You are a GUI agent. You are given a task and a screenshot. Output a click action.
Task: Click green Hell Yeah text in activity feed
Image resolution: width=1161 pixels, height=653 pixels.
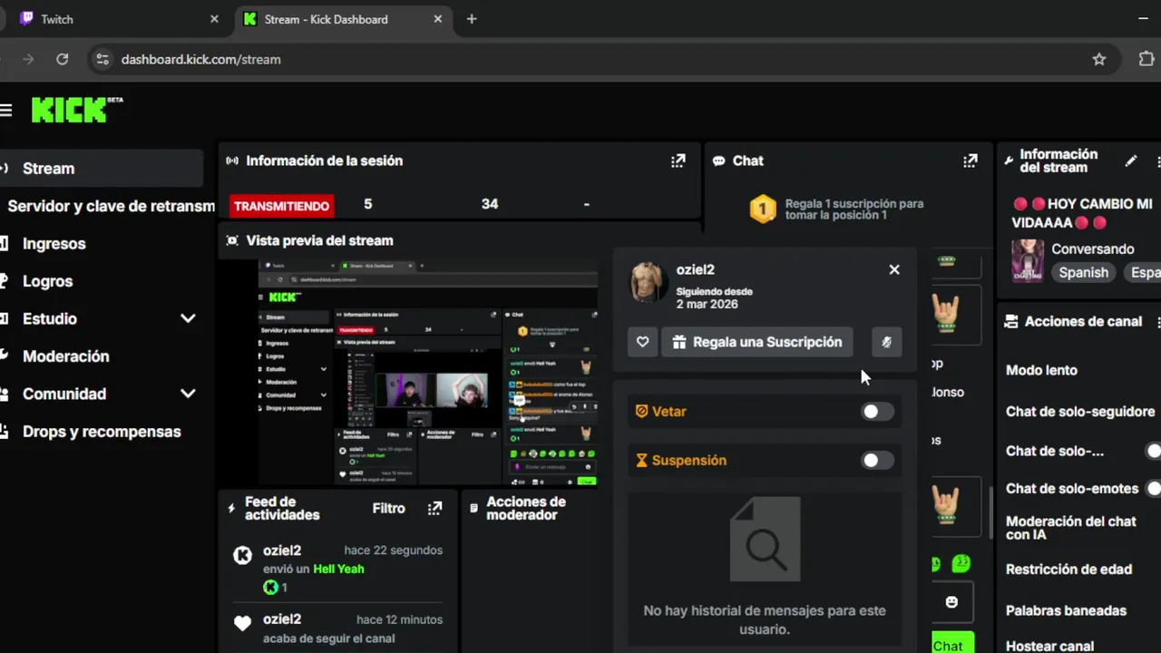pyautogui.click(x=338, y=569)
